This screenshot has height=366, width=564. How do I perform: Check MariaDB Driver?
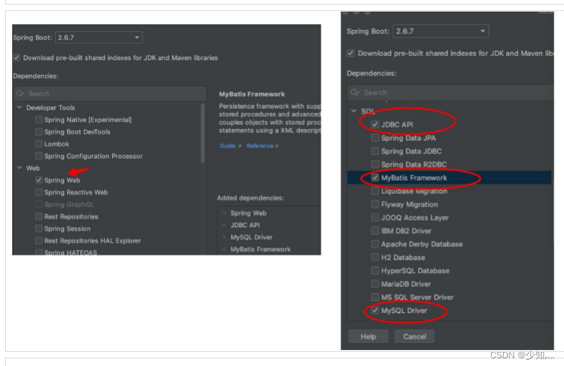pos(375,284)
